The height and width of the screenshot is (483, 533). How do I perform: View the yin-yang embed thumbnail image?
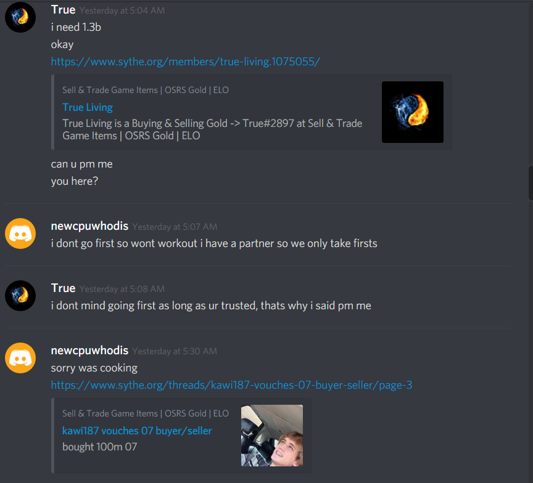412,112
